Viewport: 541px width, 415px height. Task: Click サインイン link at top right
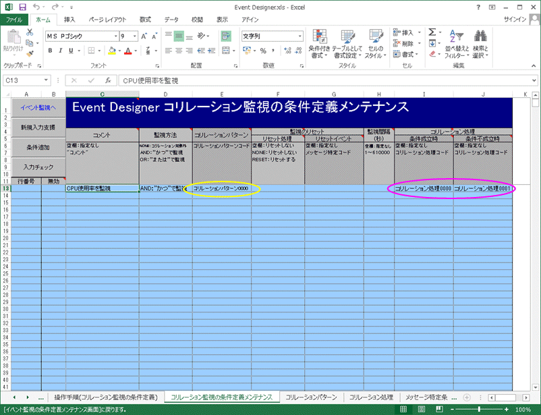[515, 20]
